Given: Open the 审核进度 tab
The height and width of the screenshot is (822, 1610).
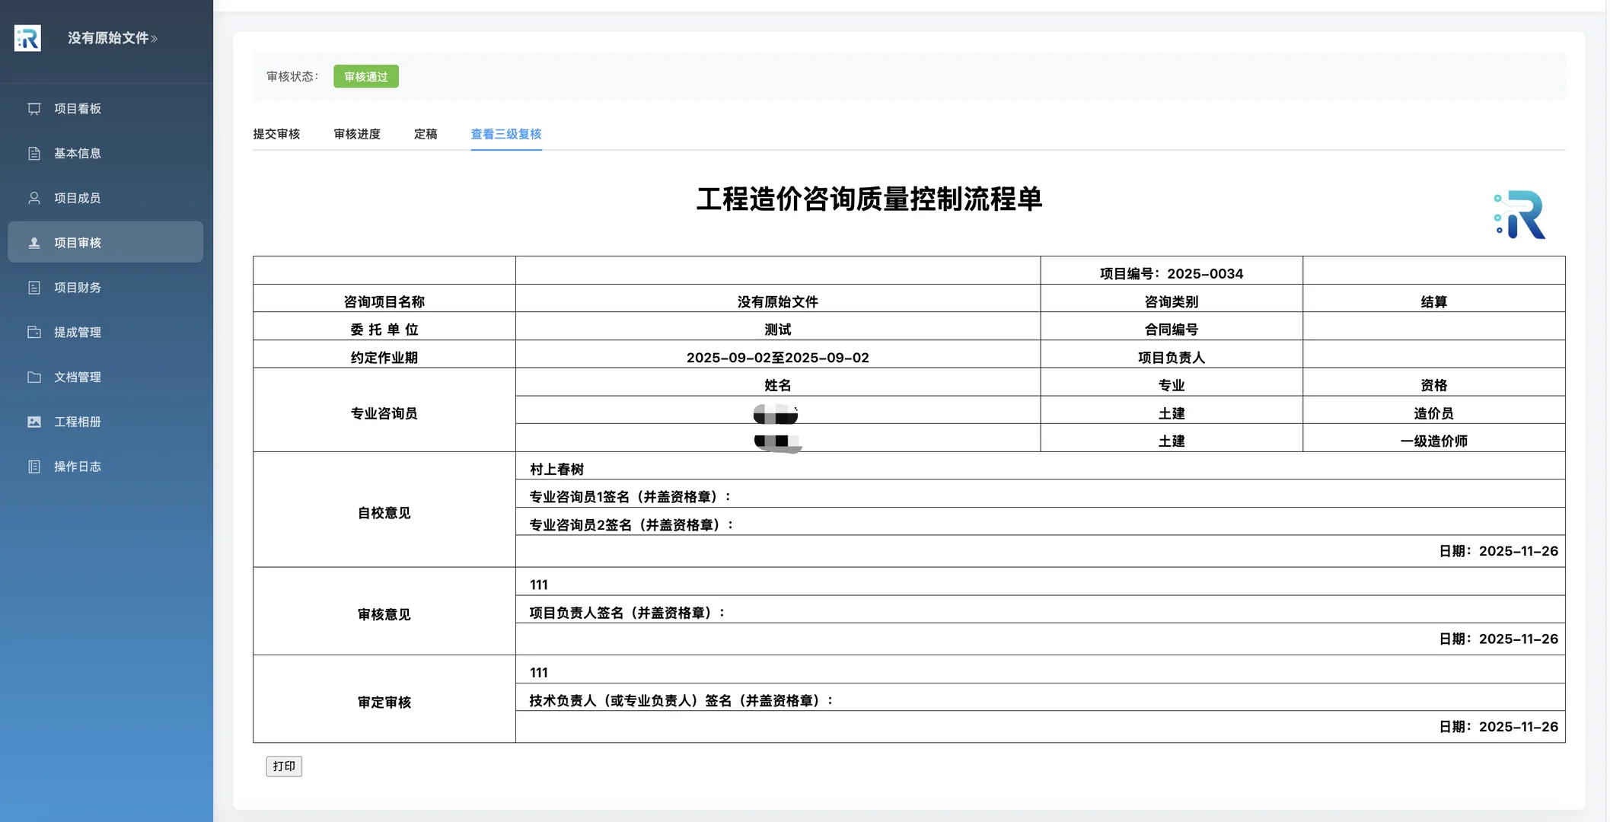Looking at the screenshot, I should (357, 133).
